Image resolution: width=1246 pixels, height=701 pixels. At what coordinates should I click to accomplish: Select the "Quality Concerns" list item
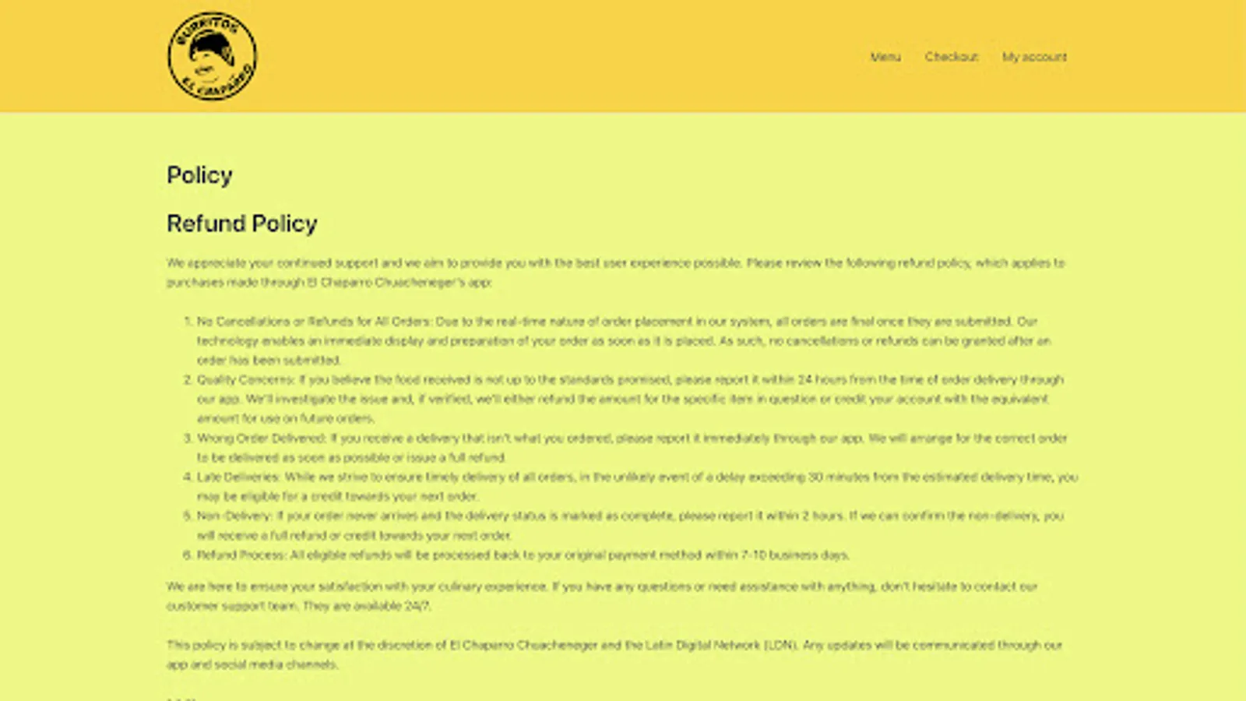pos(630,399)
